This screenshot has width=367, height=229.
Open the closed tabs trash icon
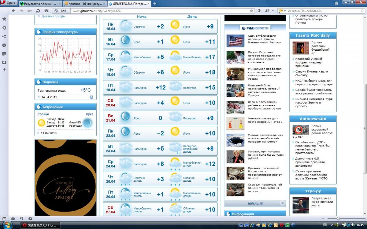click(336, 3)
